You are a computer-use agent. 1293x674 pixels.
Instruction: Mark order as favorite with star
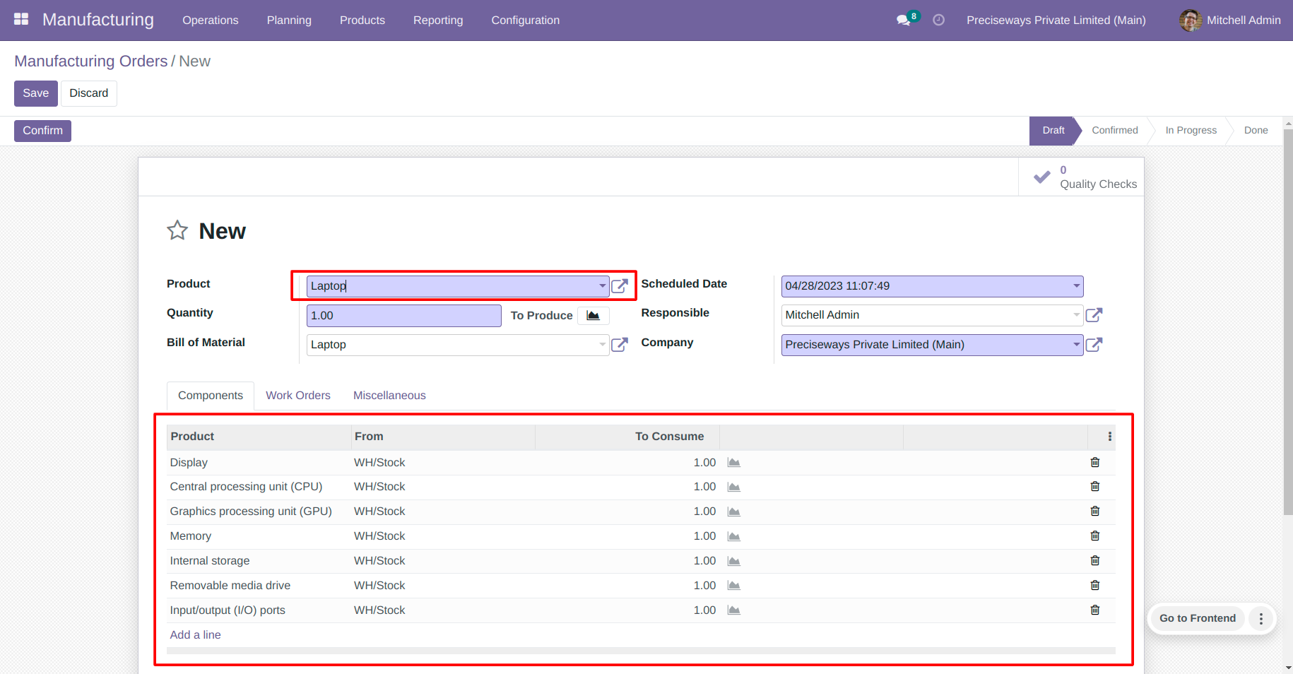(x=177, y=230)
